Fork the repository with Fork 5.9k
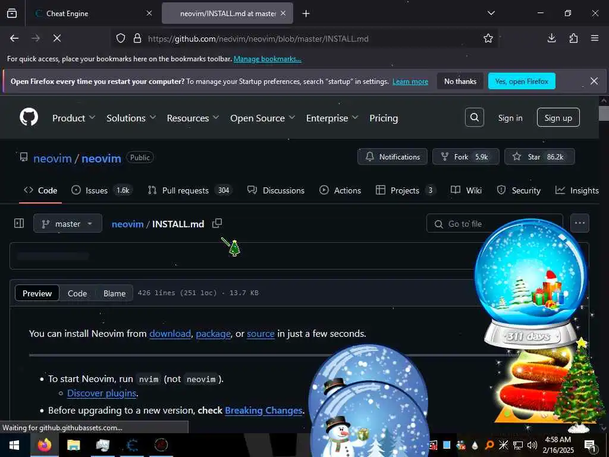The image size is (609, 457). (466, 156)
